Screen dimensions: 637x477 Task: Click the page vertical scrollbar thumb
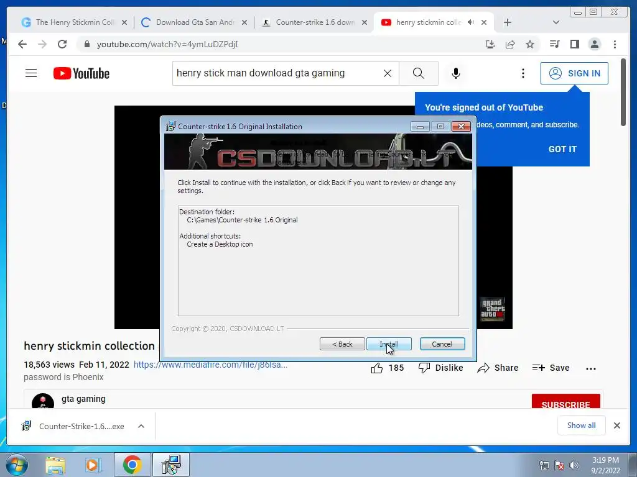[623, 93]
